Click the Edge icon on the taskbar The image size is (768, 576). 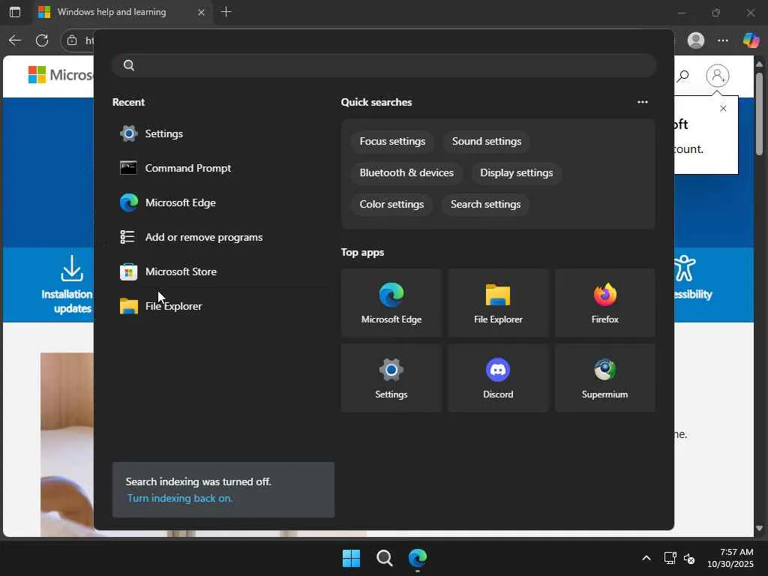click(x=418, y=558)
